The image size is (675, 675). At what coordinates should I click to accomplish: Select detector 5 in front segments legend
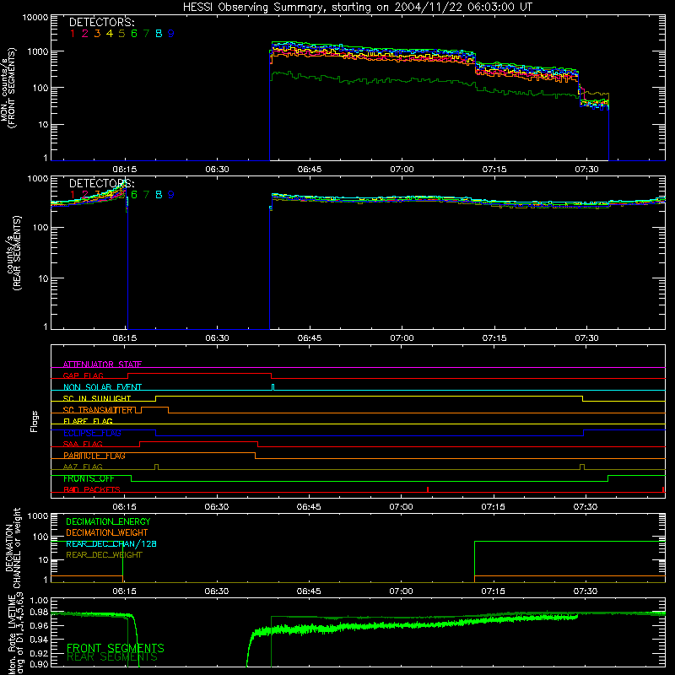pyautogui.click(x=121, y=34)
